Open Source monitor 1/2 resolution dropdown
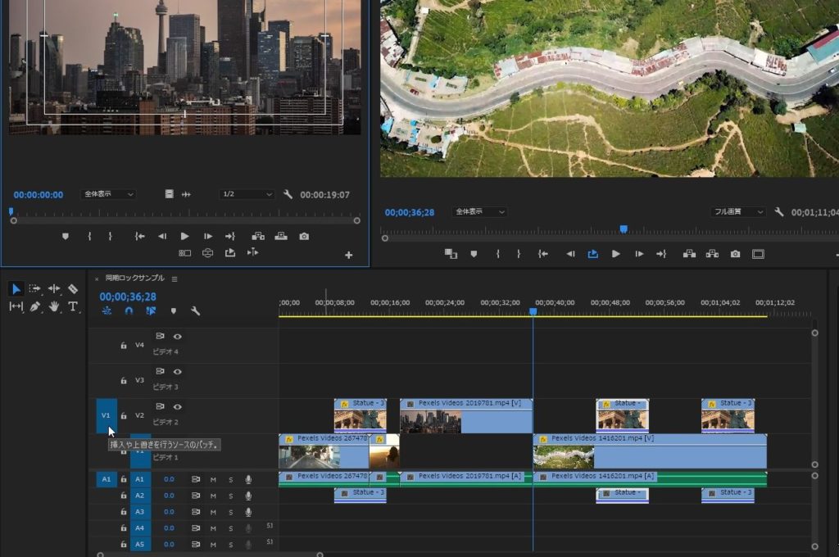The width and height of the screenshot is (839, 557). [247, 195]
